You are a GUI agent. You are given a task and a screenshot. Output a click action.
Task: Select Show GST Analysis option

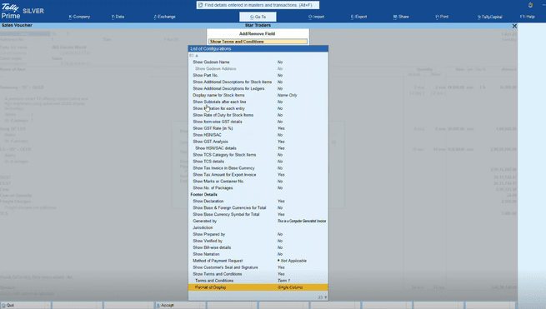pos(258,142)
